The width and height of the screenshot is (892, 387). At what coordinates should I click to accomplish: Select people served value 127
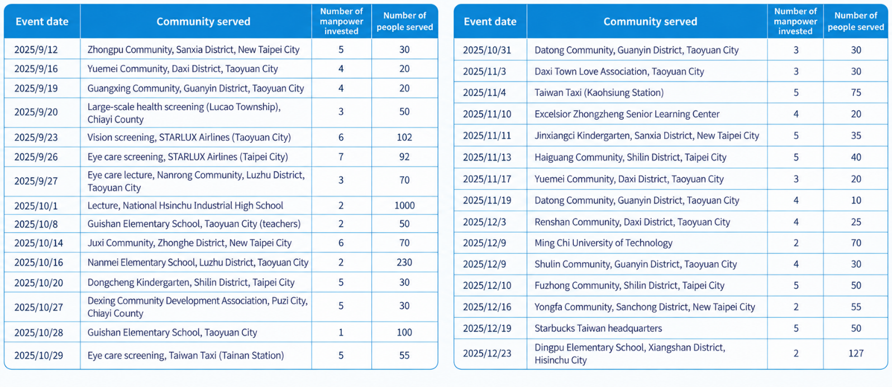[856, 353]
